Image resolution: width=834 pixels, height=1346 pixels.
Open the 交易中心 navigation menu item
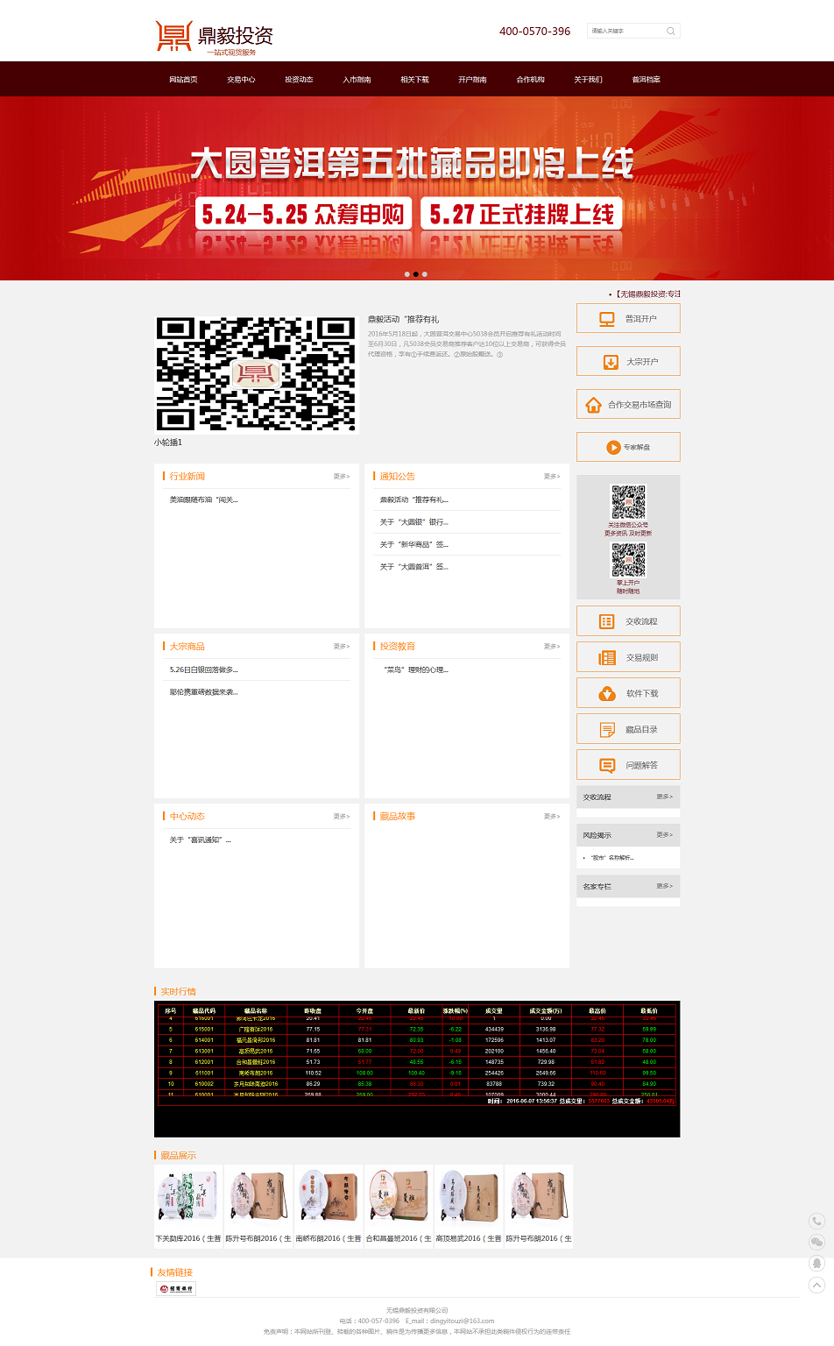(x=241, y=80)
